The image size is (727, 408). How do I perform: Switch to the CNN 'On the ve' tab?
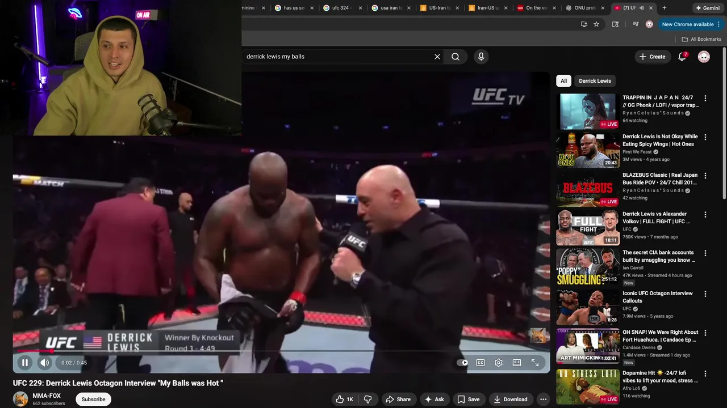536,8
